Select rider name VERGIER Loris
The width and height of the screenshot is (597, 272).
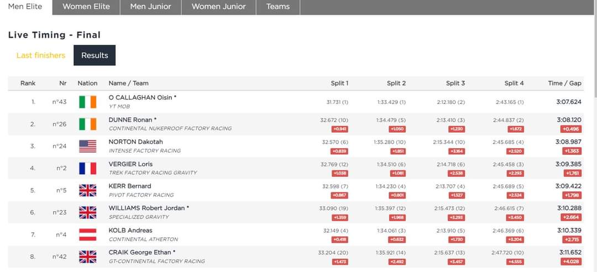tap(130, 164)
